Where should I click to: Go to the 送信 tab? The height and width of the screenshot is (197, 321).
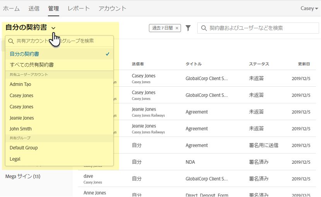(x=34, y=9)
